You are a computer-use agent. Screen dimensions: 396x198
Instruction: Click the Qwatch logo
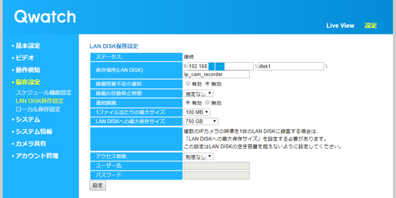tap(45, 17)
